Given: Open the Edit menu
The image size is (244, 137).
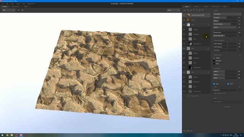Looking at the screenshot, I should coord(7,3).
